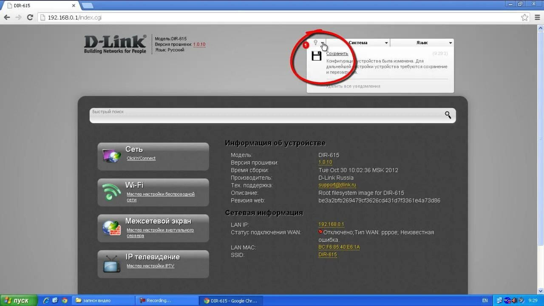Viewport: 544px width, 306px height.
Task: Click the SSID DIR-615 link
Action: [328, 255]
